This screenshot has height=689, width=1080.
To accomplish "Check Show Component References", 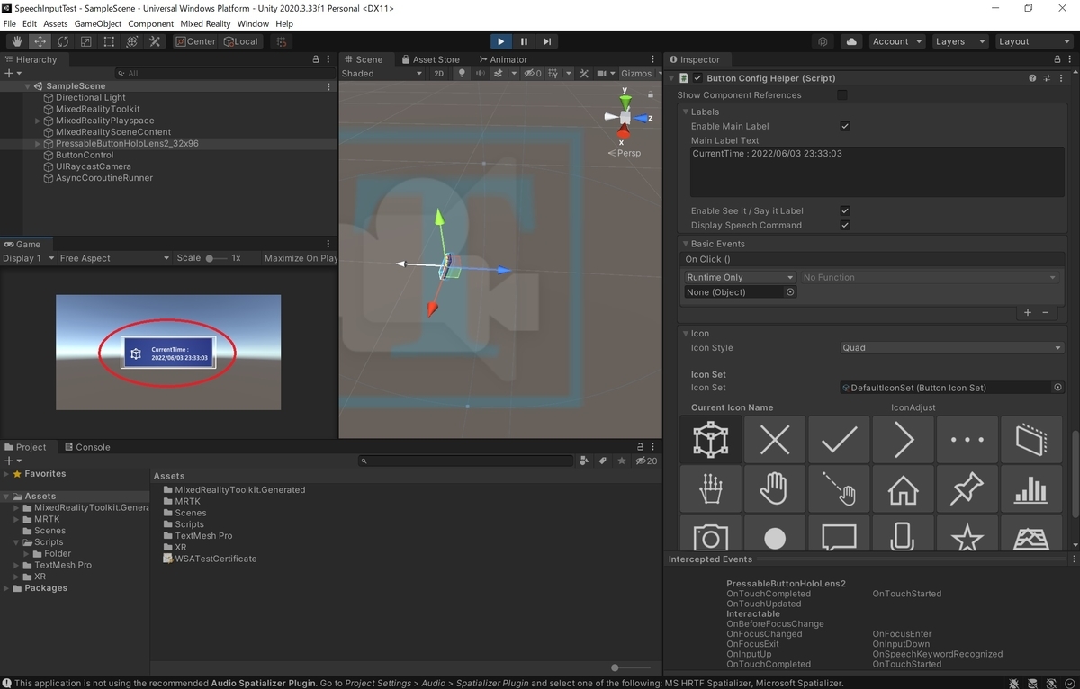I will [842, 95].
